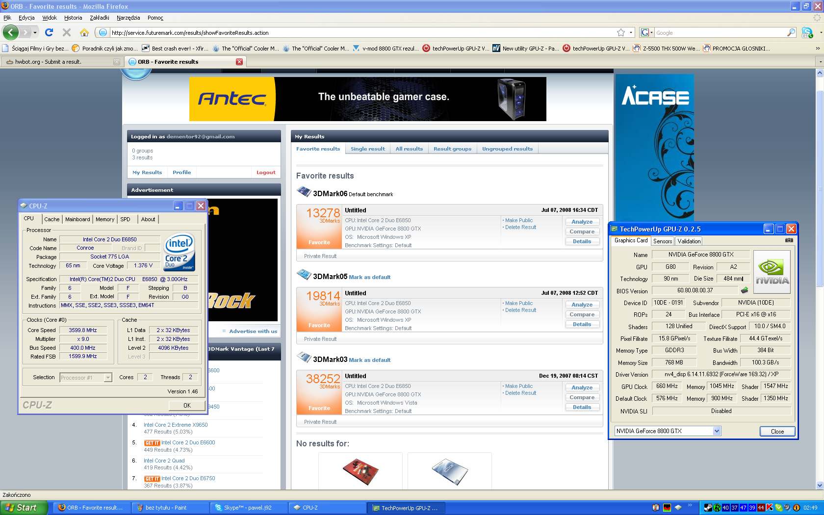The image size is (824, 515).
Task: Click the silver benchmark box thumbnail under No results
Action: tap(450, 471)
